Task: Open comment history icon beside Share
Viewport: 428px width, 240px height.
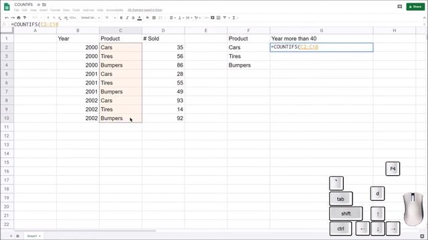Action: tap(400, 7)
